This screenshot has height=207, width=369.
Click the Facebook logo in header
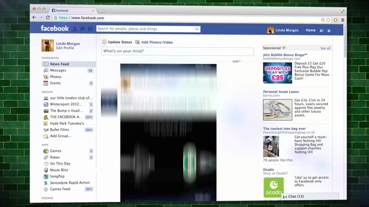(55, 29)
